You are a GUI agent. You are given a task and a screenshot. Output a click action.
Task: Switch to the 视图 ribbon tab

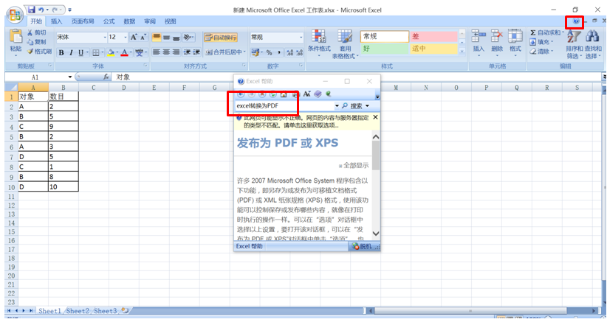(x=171, y=21)
